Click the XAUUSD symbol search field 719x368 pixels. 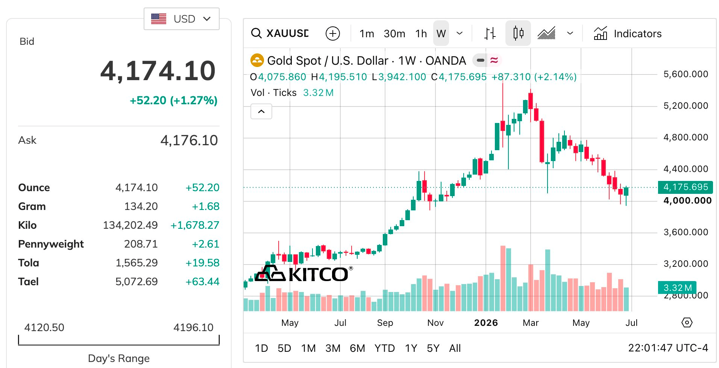tap(287, 33)
